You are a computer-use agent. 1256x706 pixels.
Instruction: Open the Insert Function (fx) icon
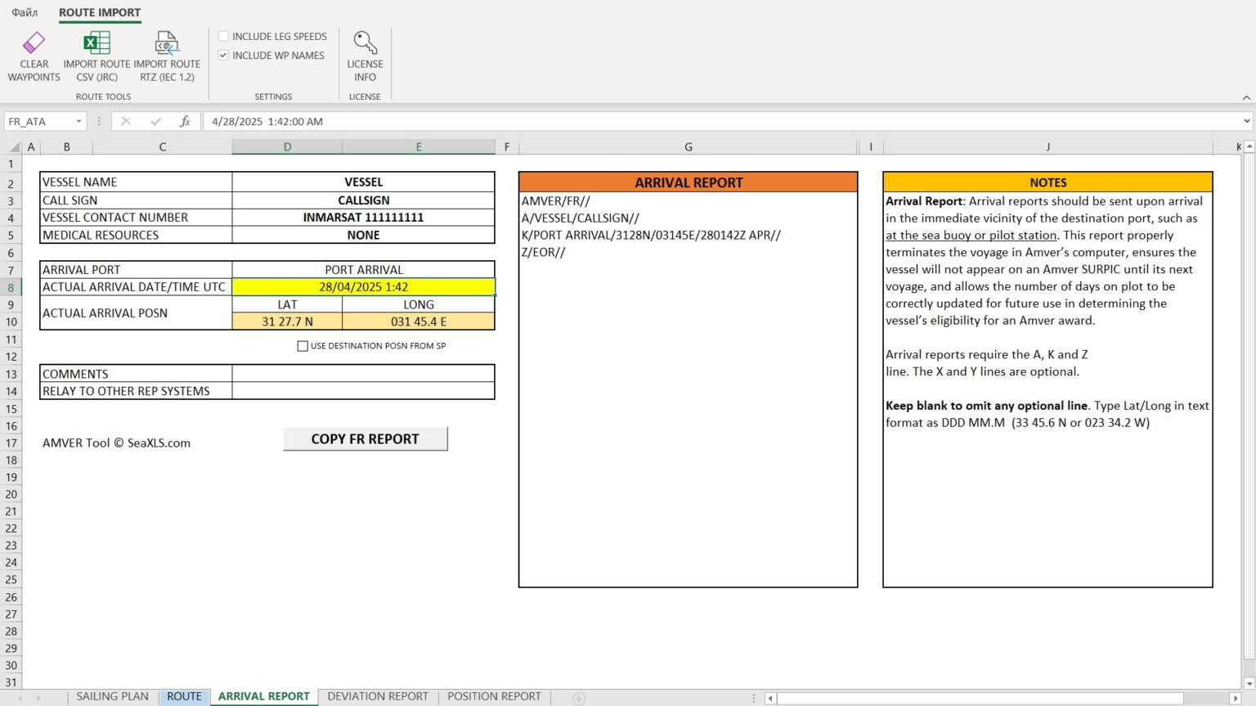(x=186, y=120)
